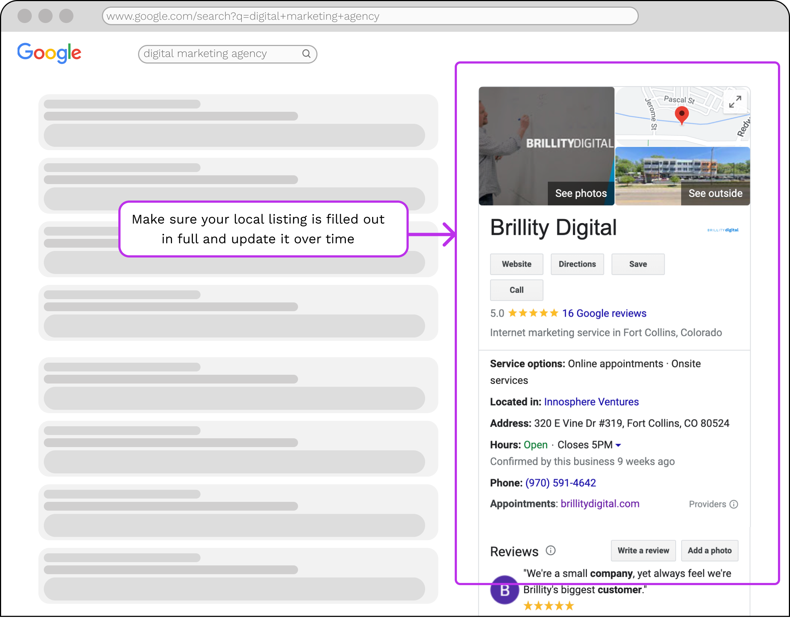
Task: Click the search magnifier icon
Action: 307,54
